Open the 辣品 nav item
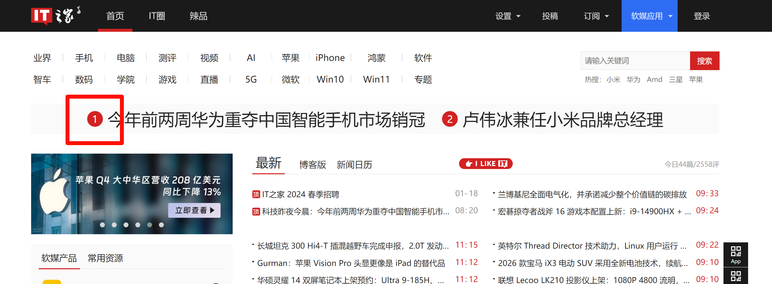 tap(198, 16)
